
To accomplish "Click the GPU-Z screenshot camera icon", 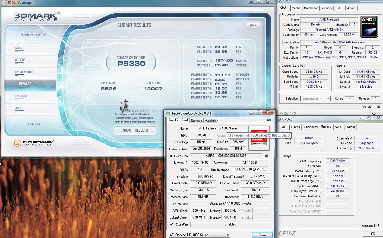I will [269, 120].
